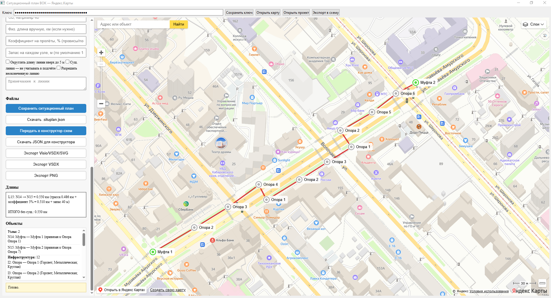Open the Додо Пицца place icon
This screenshot has height=298, width=551.
(x=419, y=127)
